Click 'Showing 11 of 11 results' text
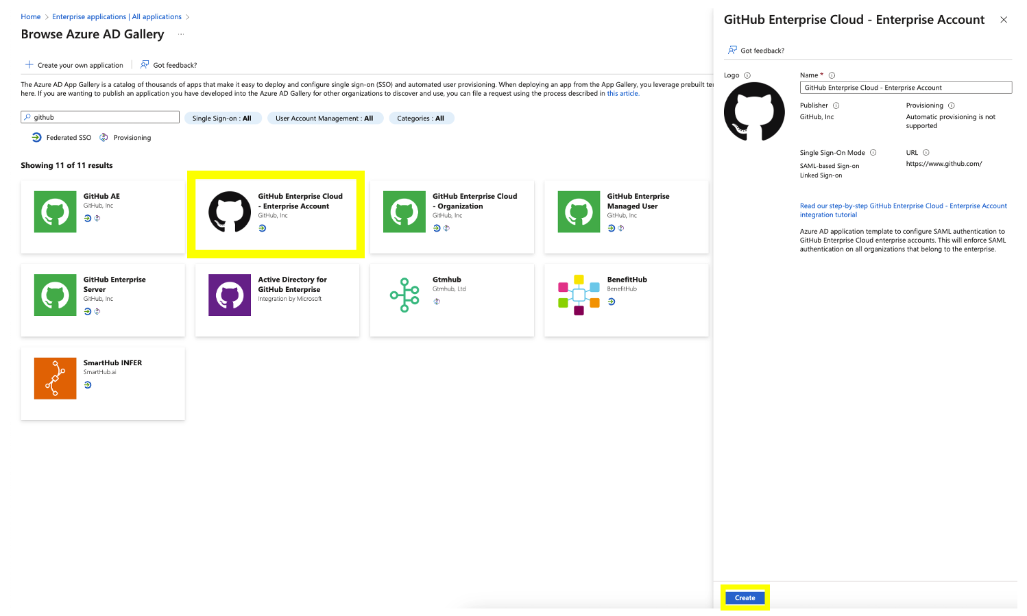The width and height of the screenshot is (1027, 616). (67, 166)
